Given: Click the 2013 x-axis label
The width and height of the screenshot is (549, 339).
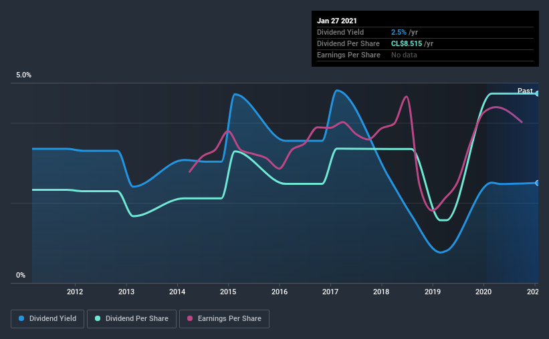Looking at the screenshot, I should click(x=126, y=292).
